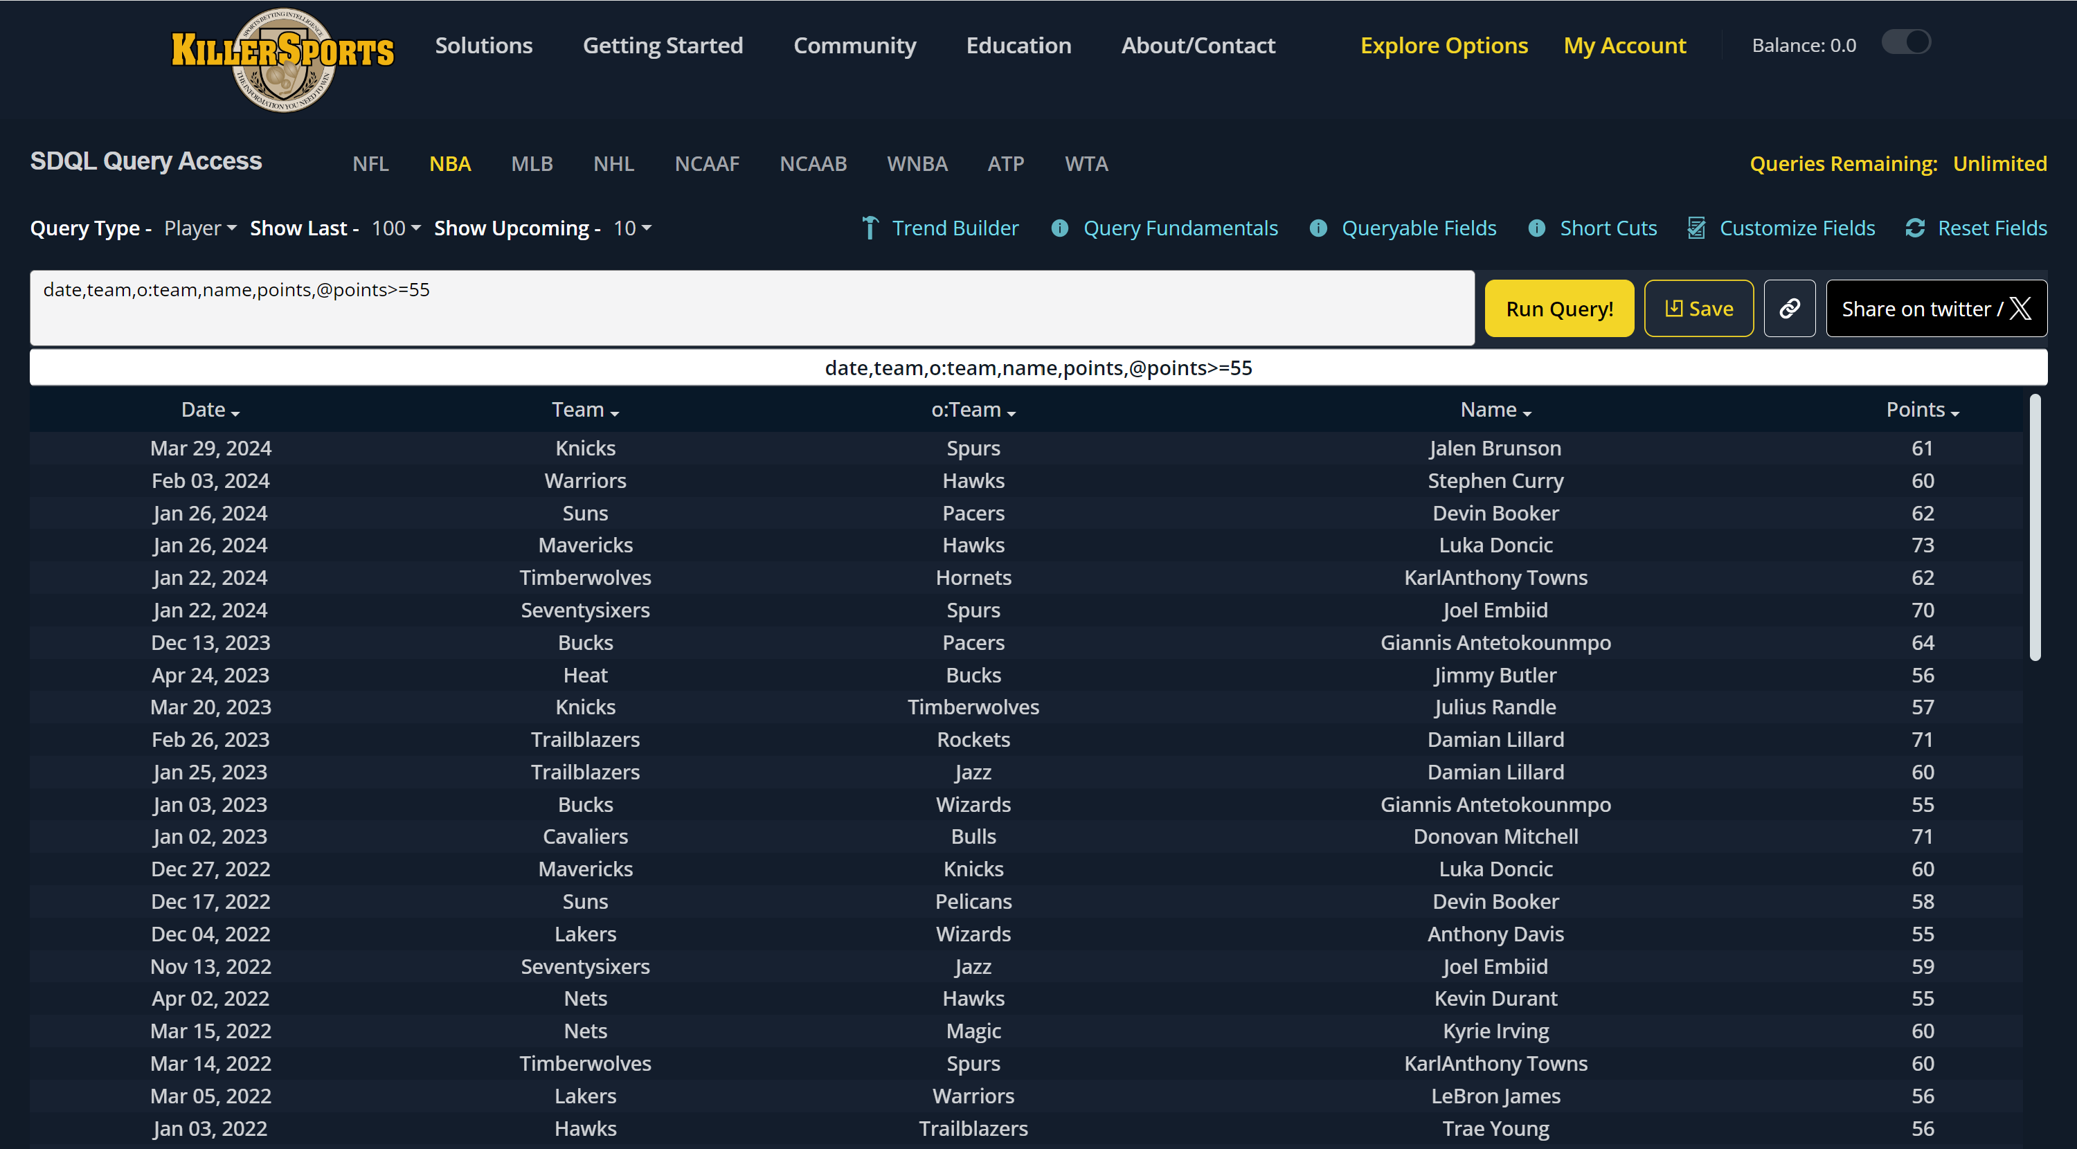
Task: Click the Balance: 0.0 label
Action: [x=1804, y=45]
